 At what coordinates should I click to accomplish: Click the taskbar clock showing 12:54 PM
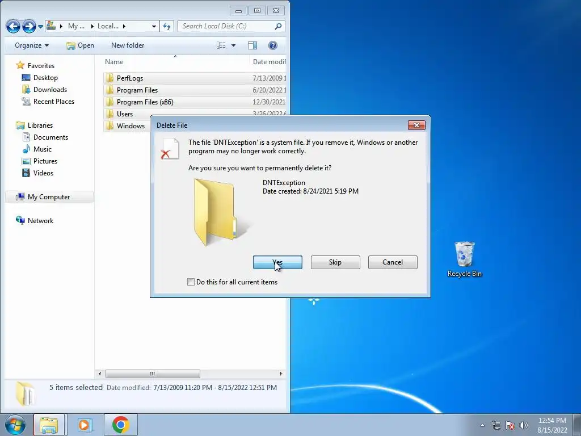[552, 425]
